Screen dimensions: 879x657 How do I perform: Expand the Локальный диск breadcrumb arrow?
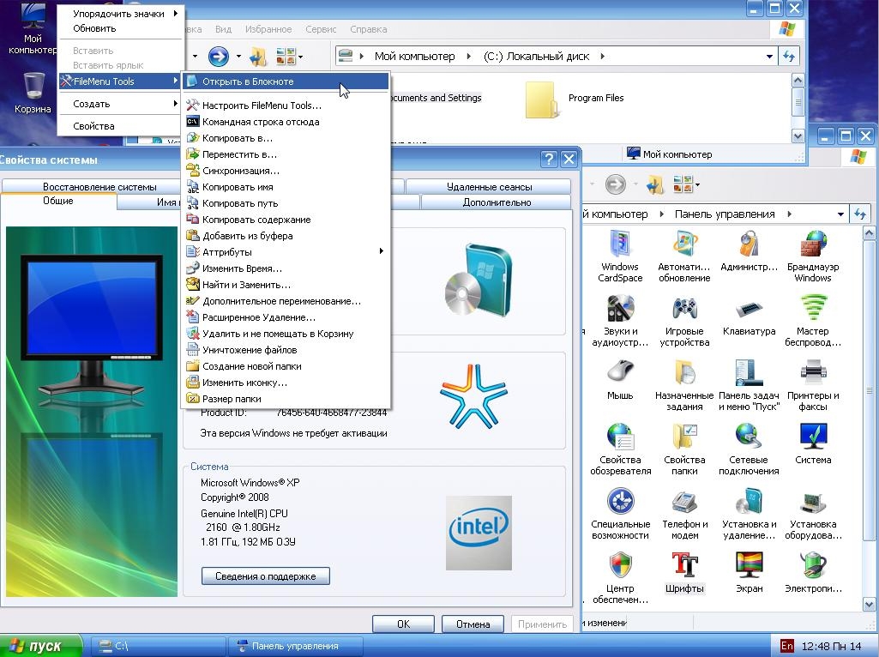coord(602,56)
